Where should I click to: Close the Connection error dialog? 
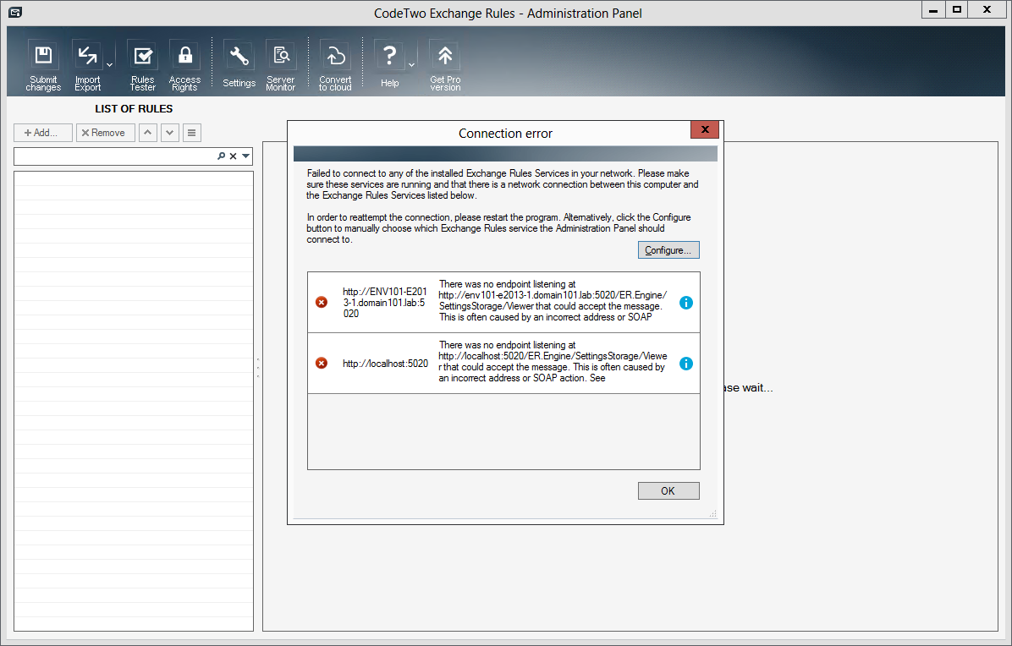pyautogui.click(x=705, y=129)
